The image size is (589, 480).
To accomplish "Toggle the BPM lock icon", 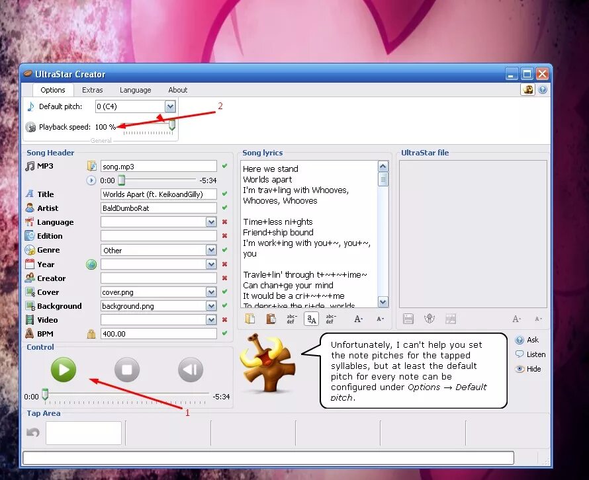I will point(91,334).
